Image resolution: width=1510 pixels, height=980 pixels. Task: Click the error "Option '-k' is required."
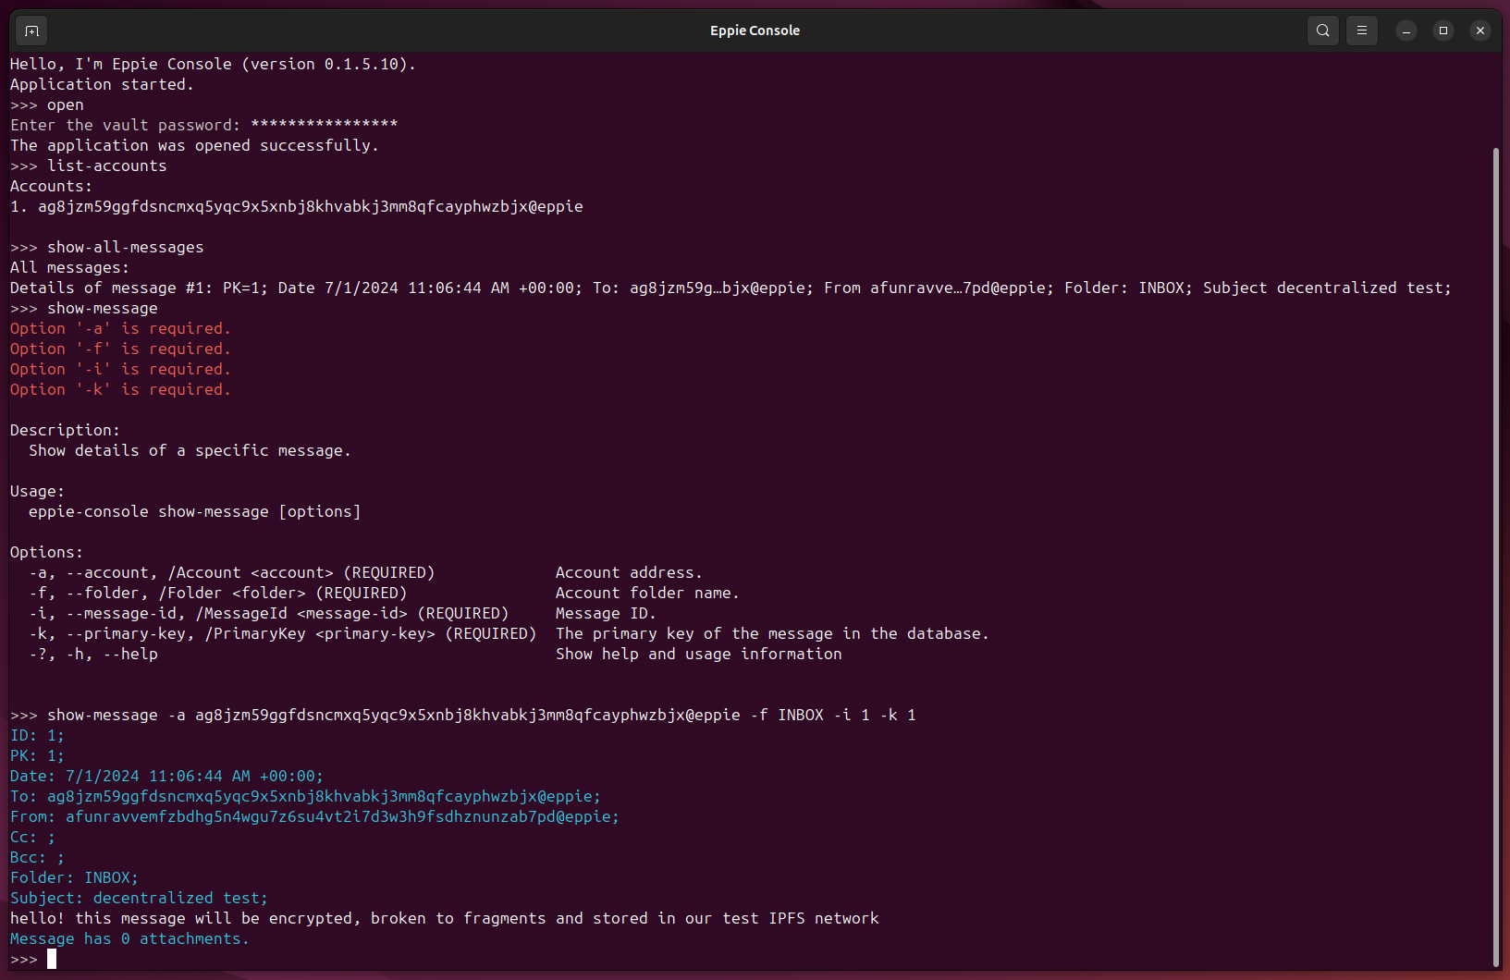point(120,389)
